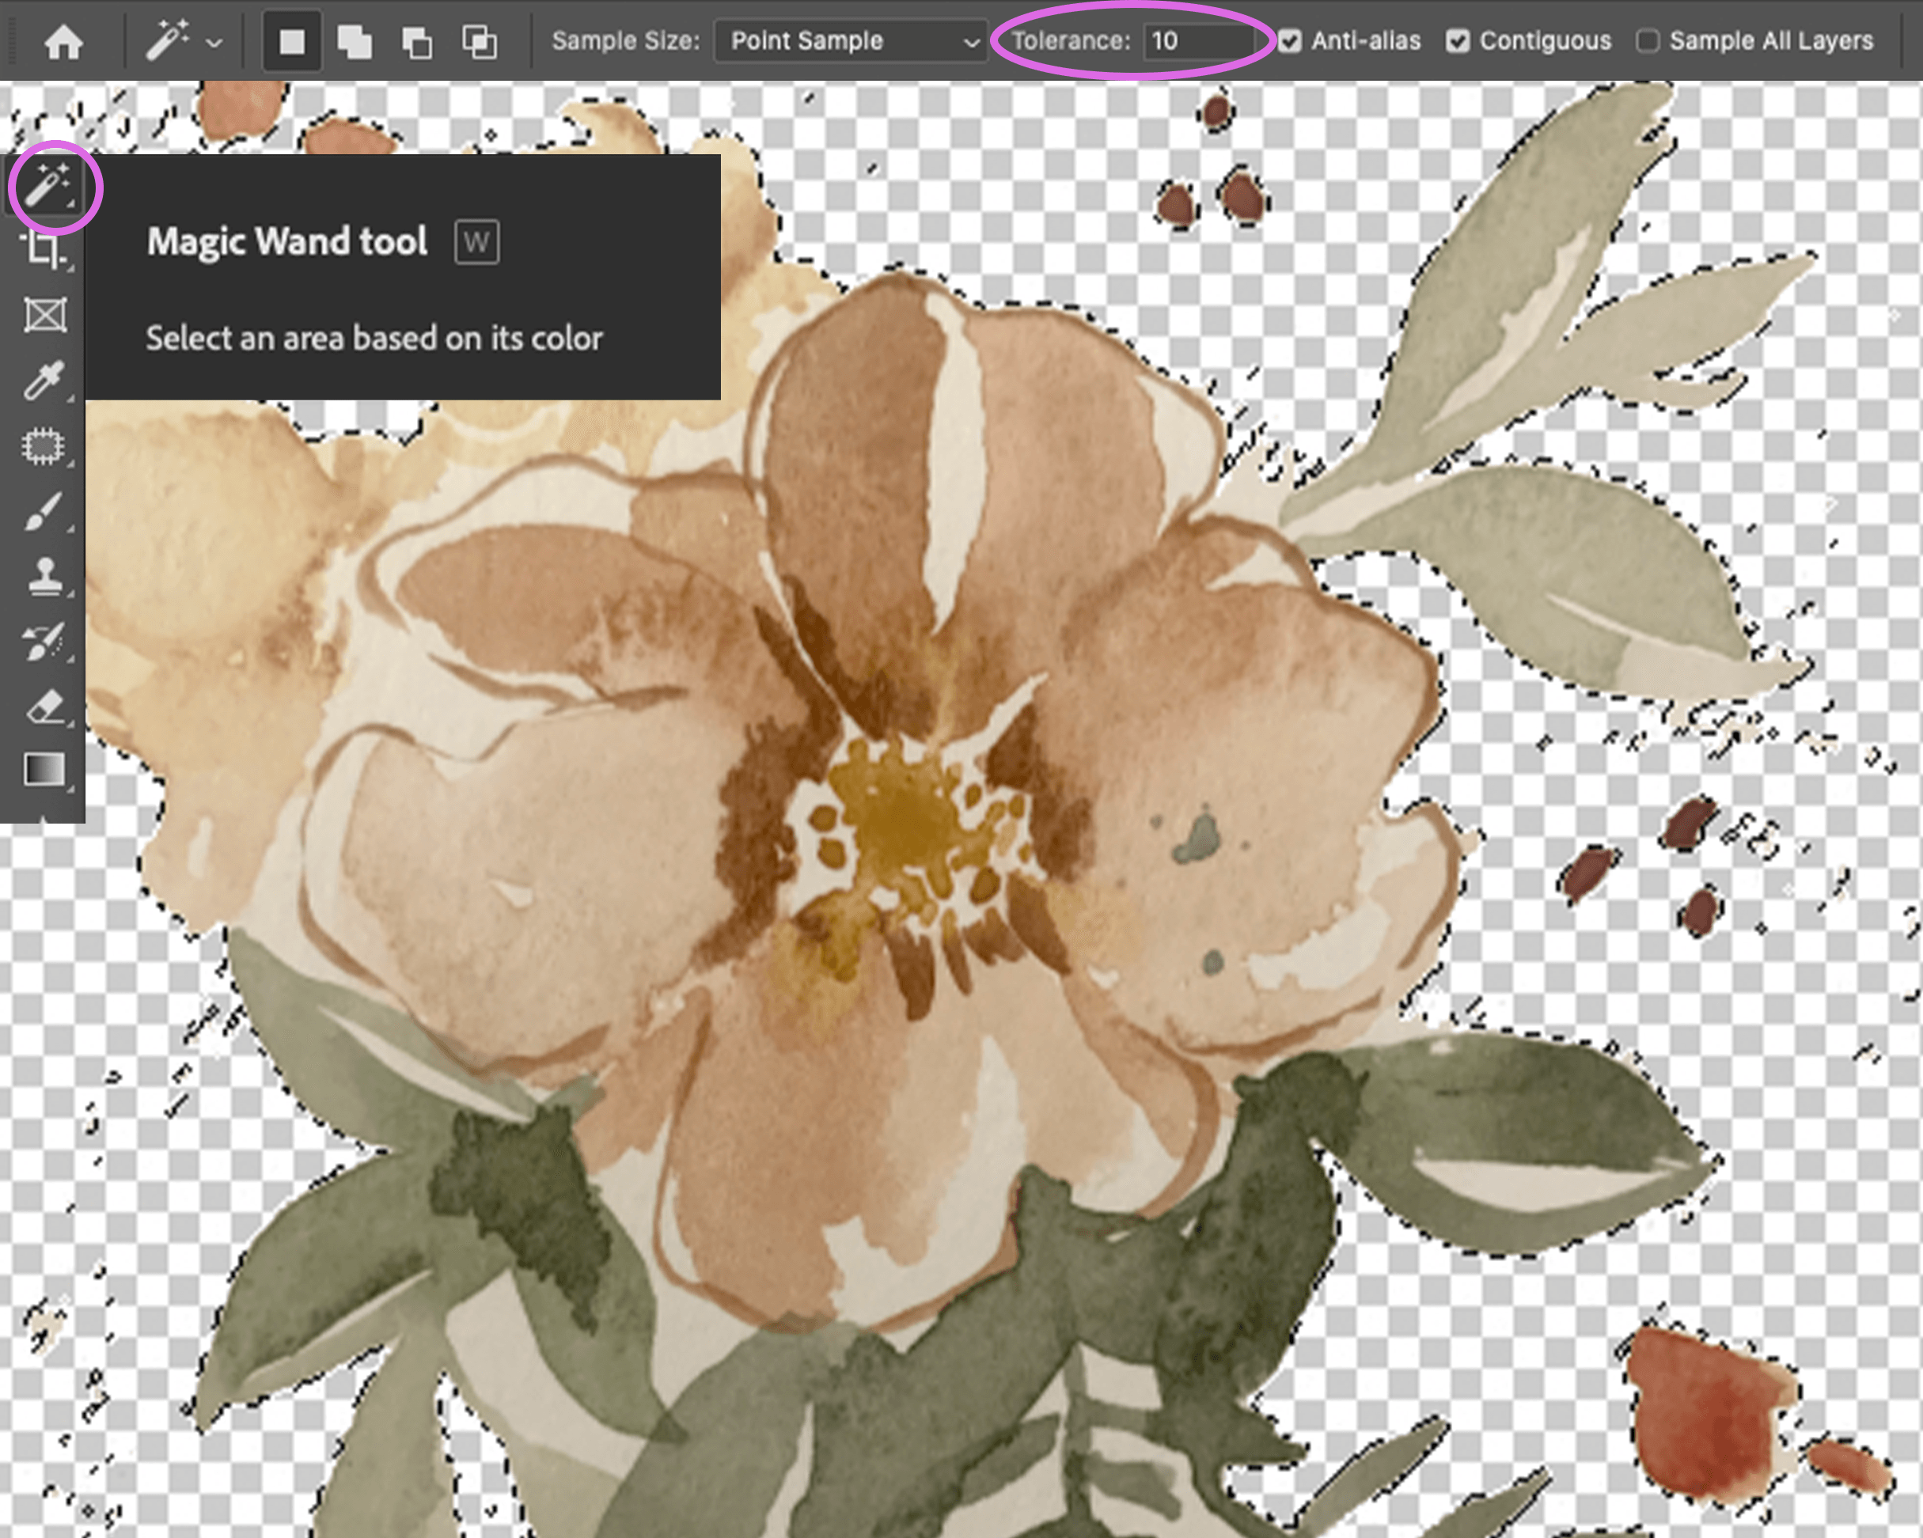The image size is (1923, 1538).
Task: Activate New Selection mode
Action: (293, 40)
